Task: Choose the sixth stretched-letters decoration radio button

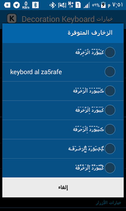Action: [x=110, y=149]
